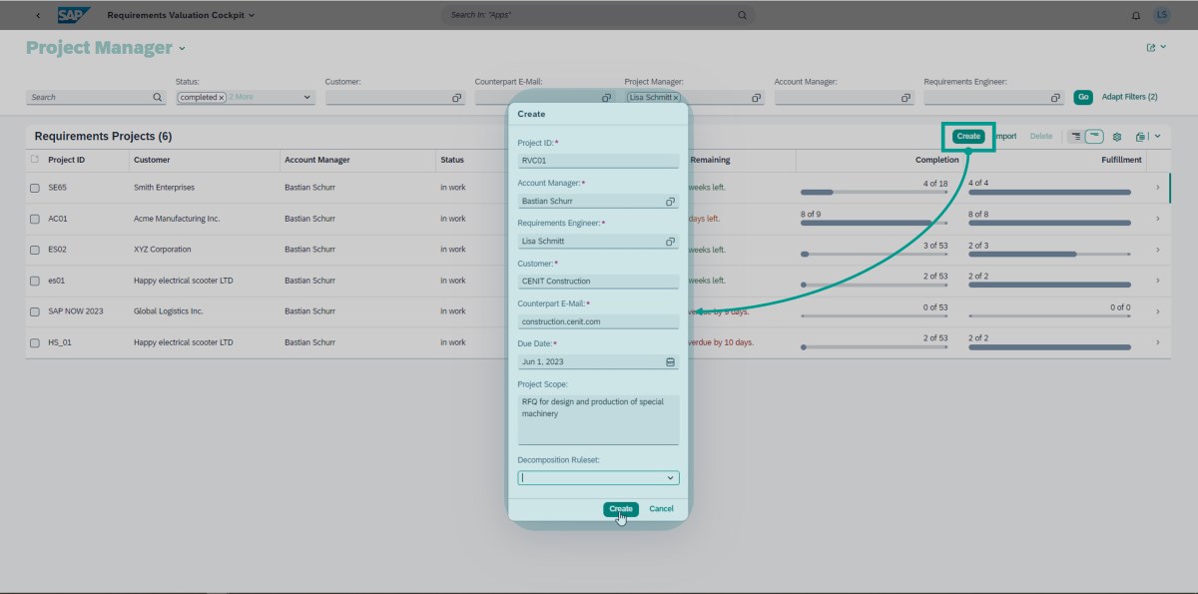This screenshot has width=1198, height=594.
Task: Click the Customer column header
Action: point(152,160)
